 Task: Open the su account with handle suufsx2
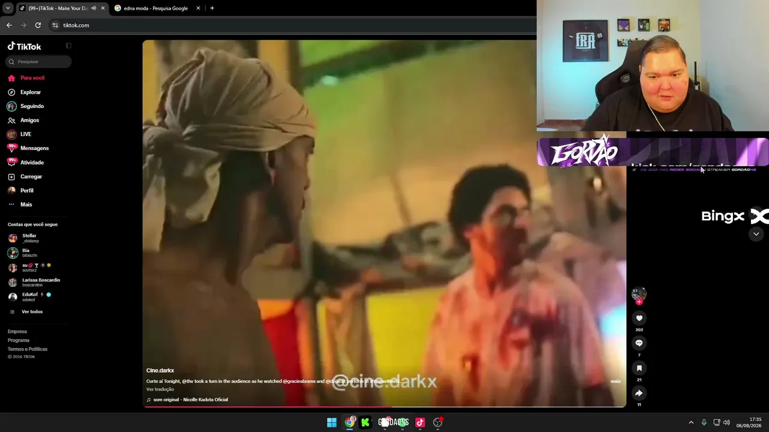click(29, 268)
